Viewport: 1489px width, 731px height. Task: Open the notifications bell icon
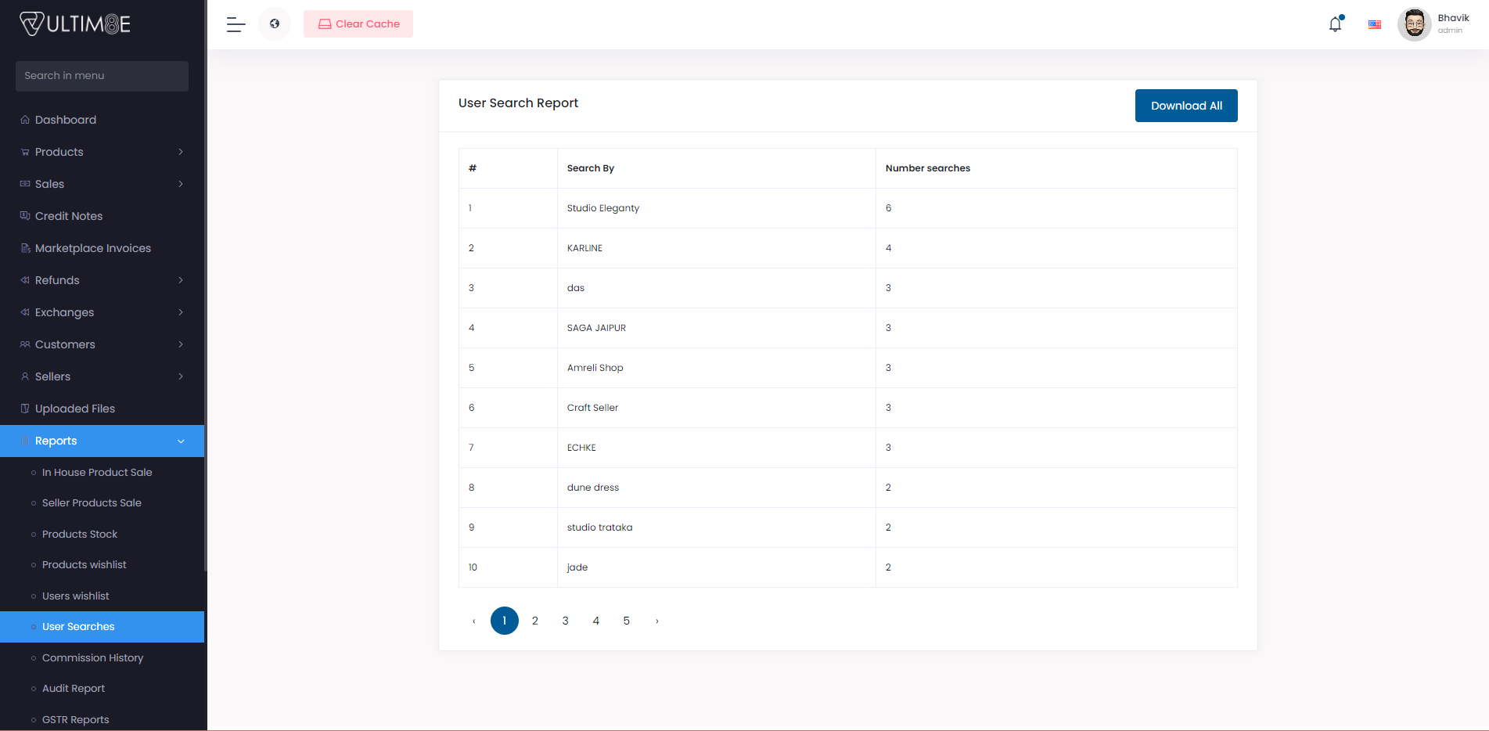click(1334, 24)
